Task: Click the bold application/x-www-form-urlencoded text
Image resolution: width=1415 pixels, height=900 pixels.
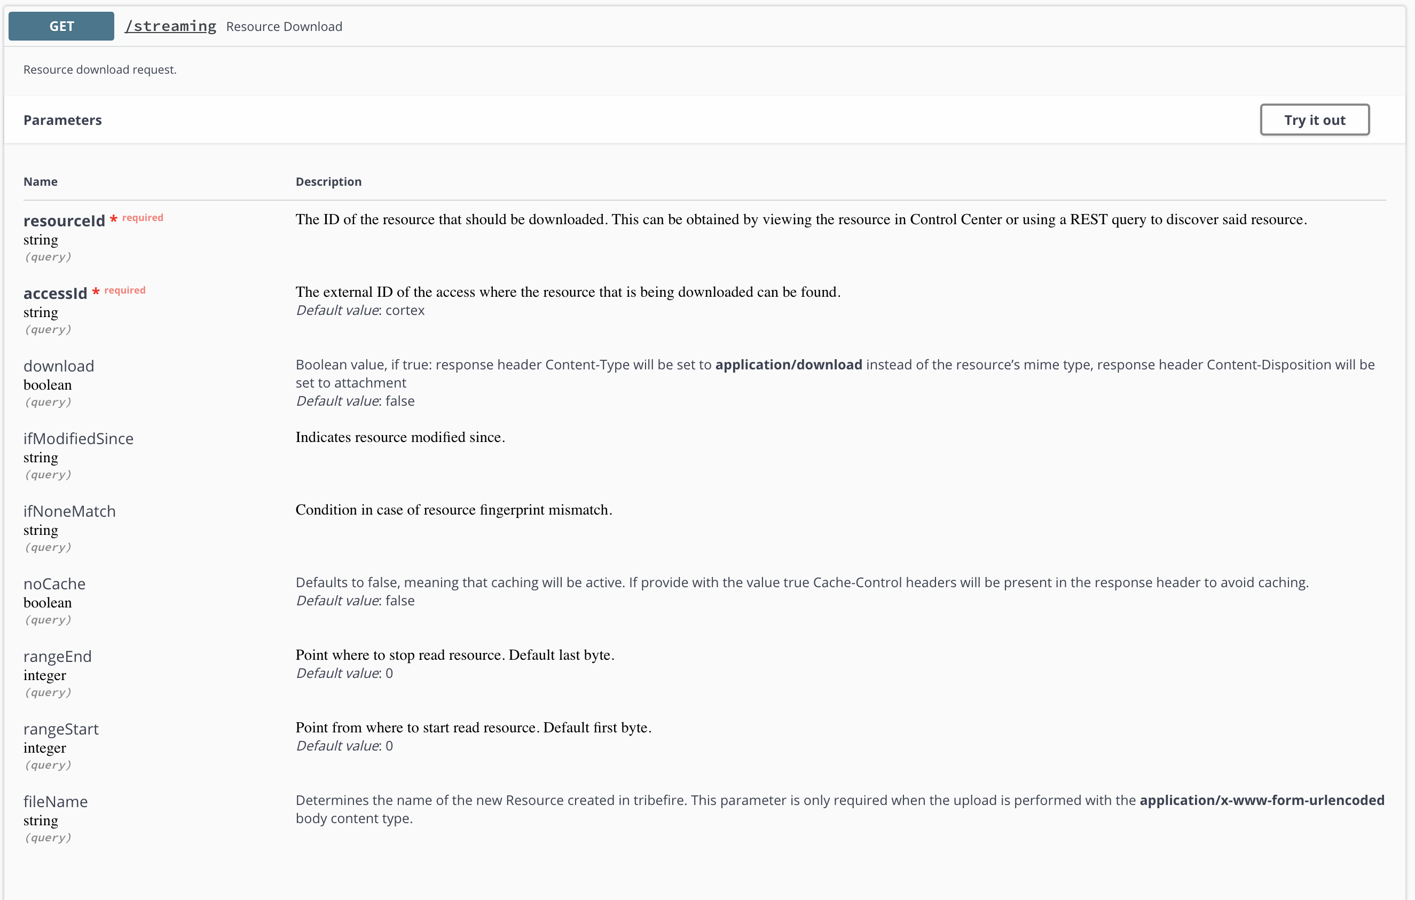Action: (x=1262, y=800)
